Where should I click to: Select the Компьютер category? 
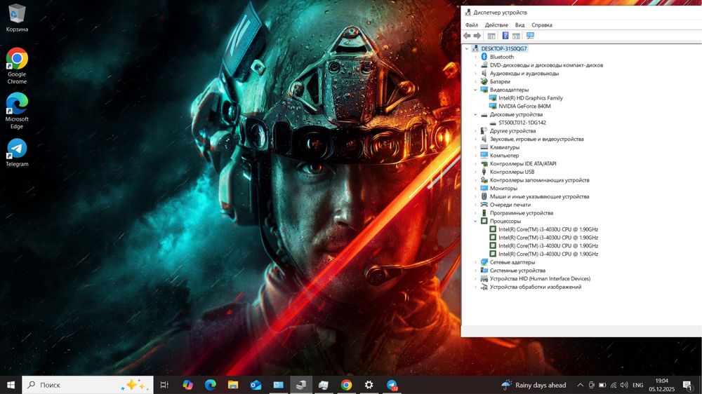pos(504,156)
